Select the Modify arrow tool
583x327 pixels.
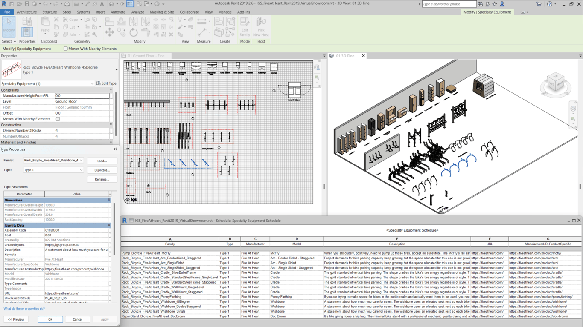point(9,26)
